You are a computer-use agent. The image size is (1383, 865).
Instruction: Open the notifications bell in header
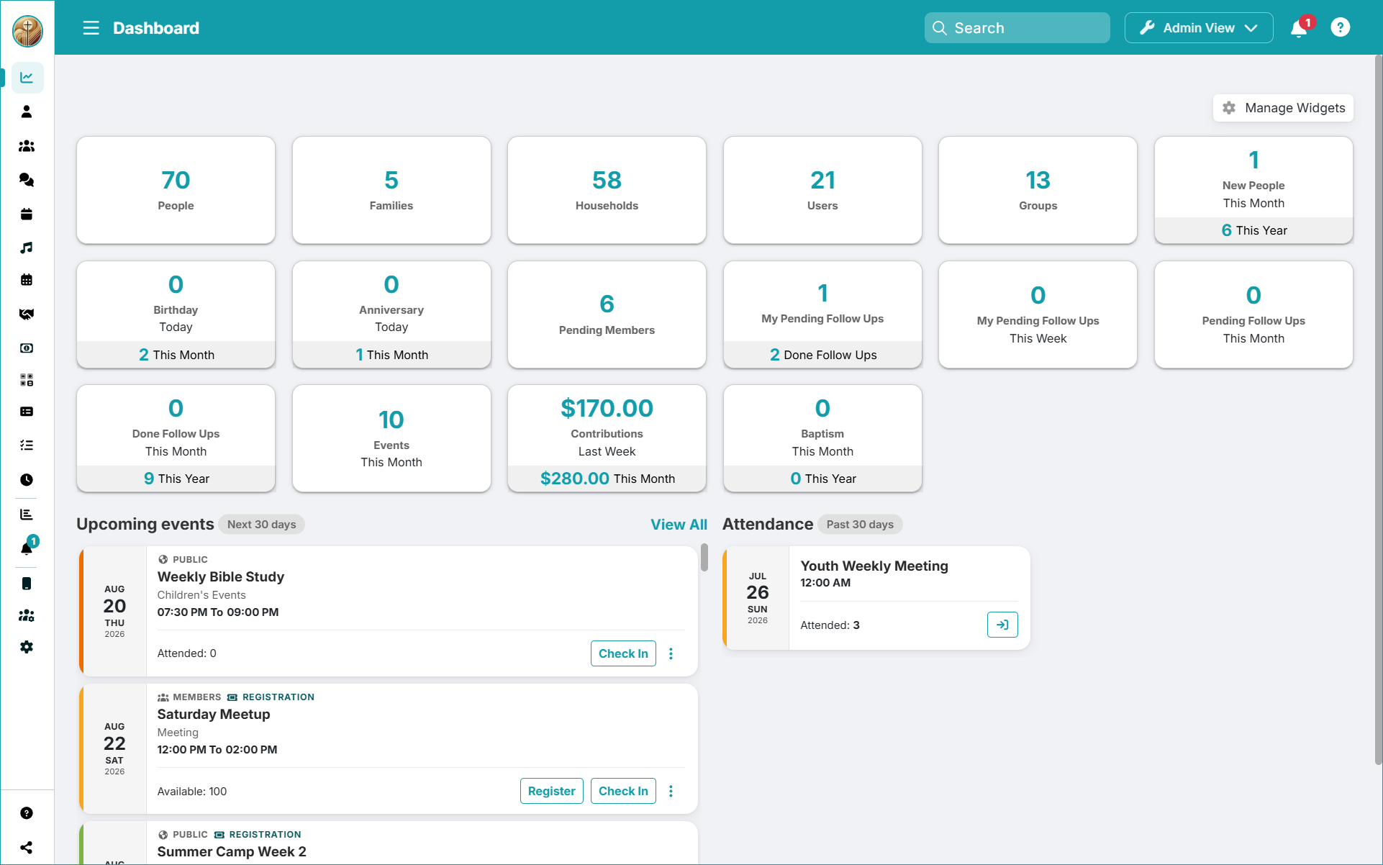point(1299,28)
